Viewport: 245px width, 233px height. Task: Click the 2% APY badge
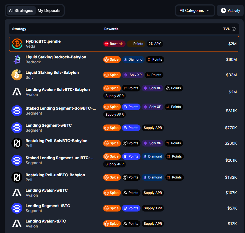155,44
